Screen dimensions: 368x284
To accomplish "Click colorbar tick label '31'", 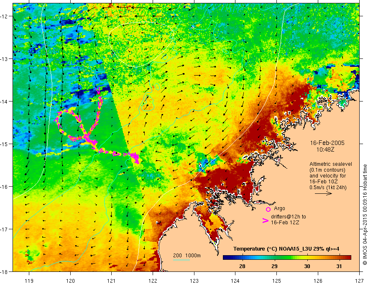I will click(339, 266).
